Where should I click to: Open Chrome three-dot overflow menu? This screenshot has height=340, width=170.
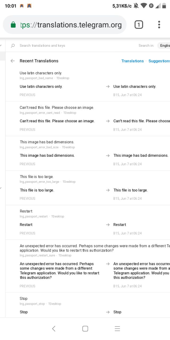159,25
